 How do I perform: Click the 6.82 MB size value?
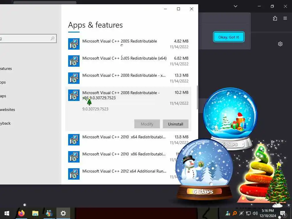click(x=181, y=58)
